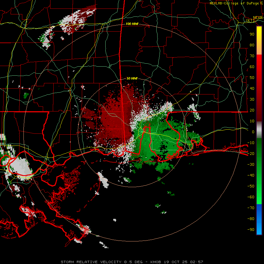Select the -80 scale label
This screenshot has height=264, width=264.
[x=251, y=219]
